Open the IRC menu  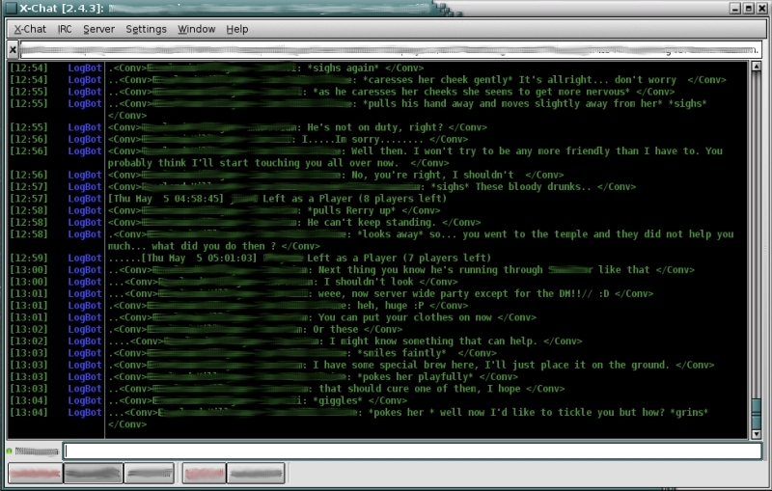coord(65,29)
